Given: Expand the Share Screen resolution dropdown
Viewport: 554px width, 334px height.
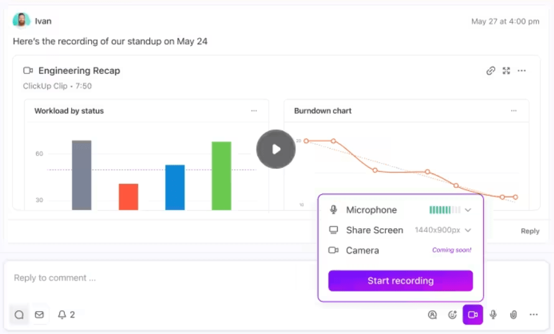Looking at the screenshot, I should coord(468,230).
